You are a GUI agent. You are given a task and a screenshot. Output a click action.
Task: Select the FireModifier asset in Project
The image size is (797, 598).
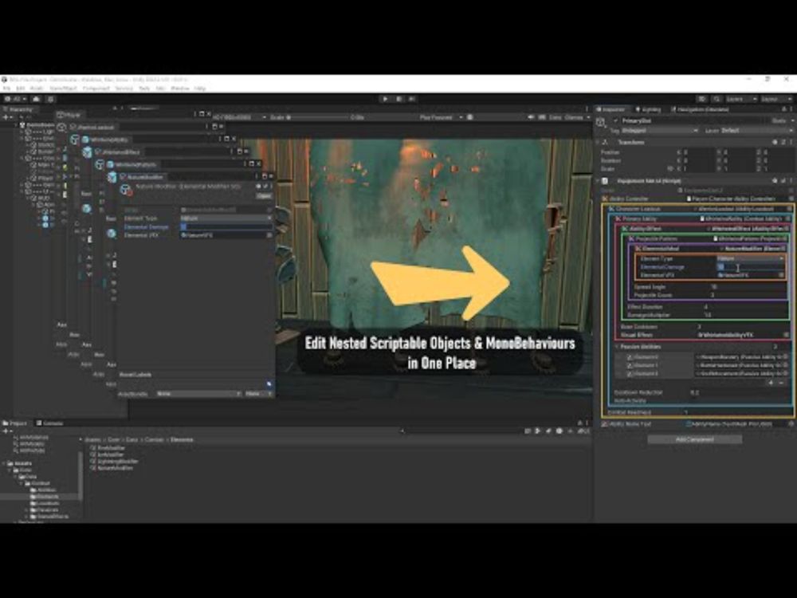pyautogui.click(x=108, y=448)
